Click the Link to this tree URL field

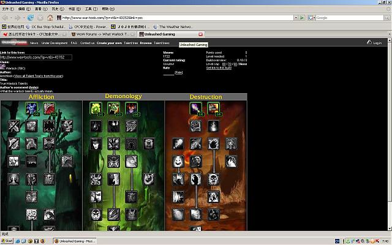click(36, 57)
